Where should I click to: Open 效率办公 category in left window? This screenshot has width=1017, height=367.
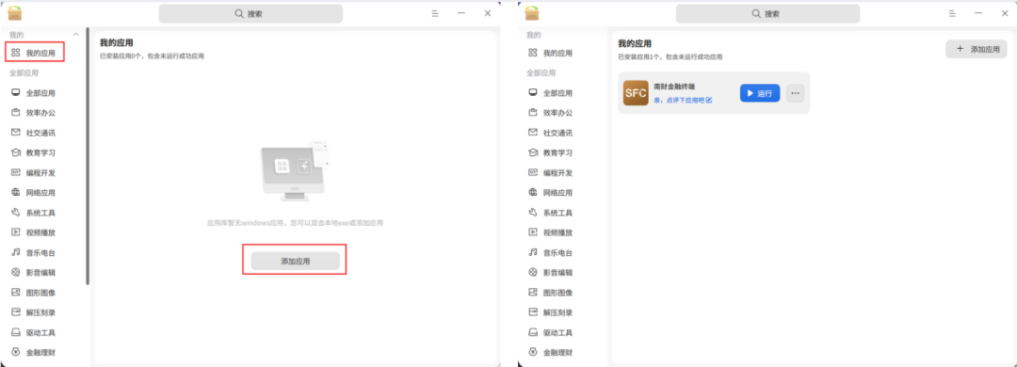[35, 112]
